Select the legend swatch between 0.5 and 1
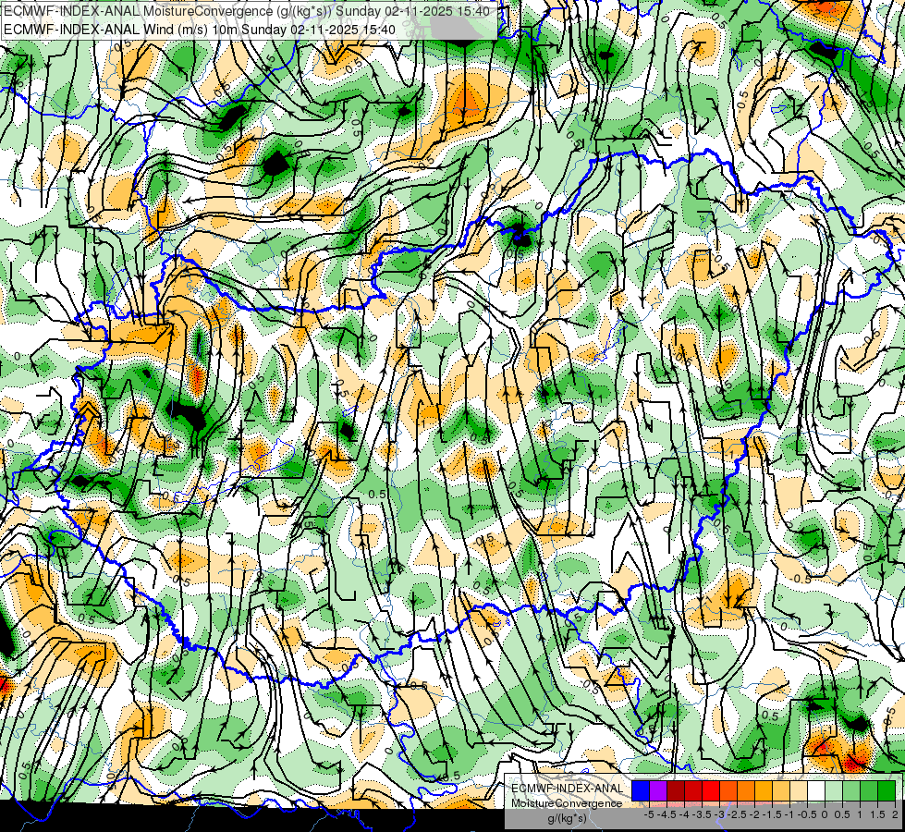The height and width of the screenshot is (832, 905). pos(851,791)
